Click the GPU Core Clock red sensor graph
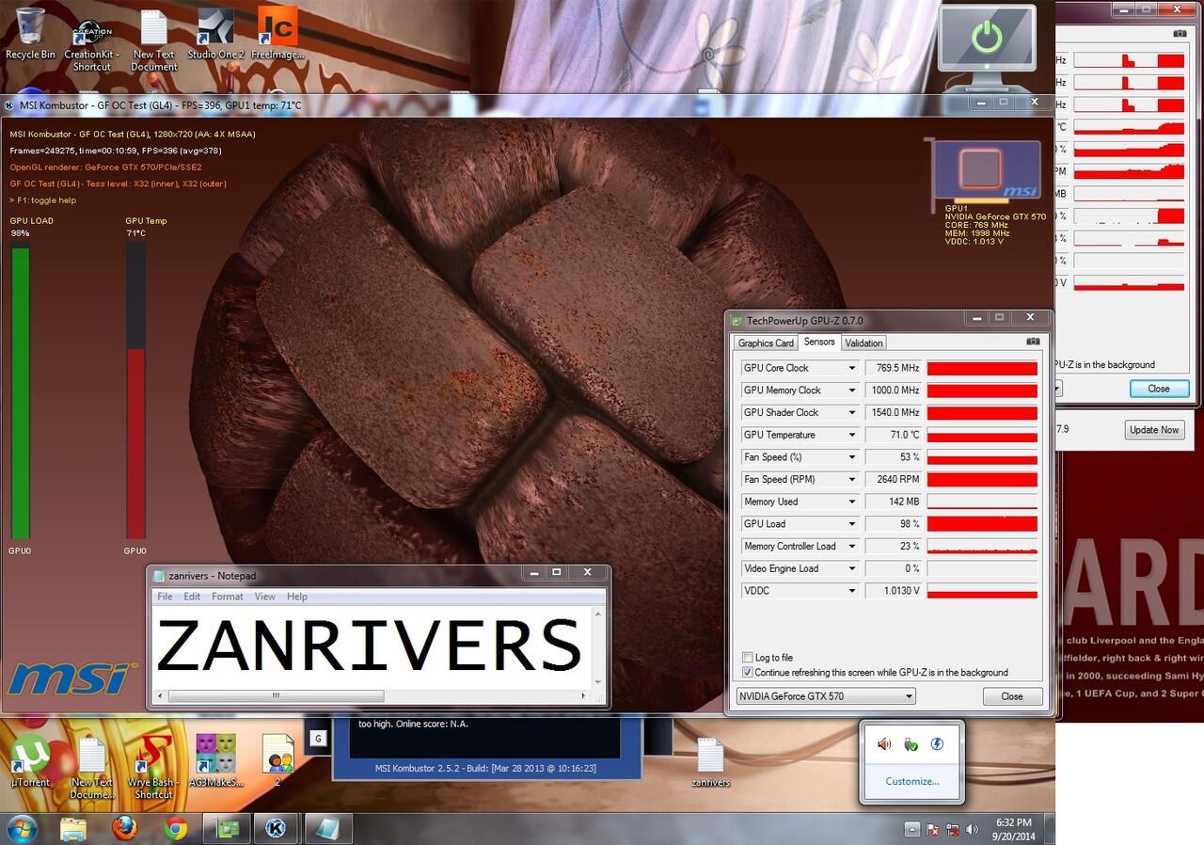Image resolution: width=1204 pixels, height=845 pixels. click(x=982, y=368)
